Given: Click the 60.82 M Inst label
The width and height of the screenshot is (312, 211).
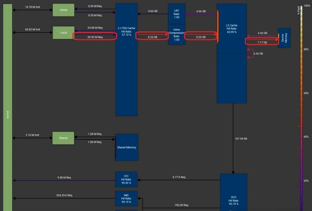Looking at the screenshot, I should tap(33, 29).
